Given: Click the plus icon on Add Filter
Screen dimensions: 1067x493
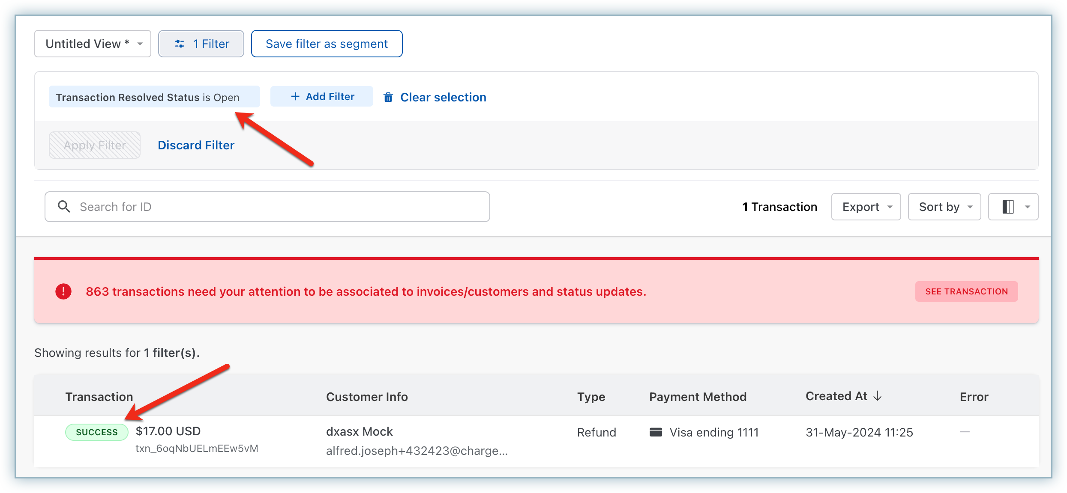Looking at the screenshot, I should pos(295,97).
